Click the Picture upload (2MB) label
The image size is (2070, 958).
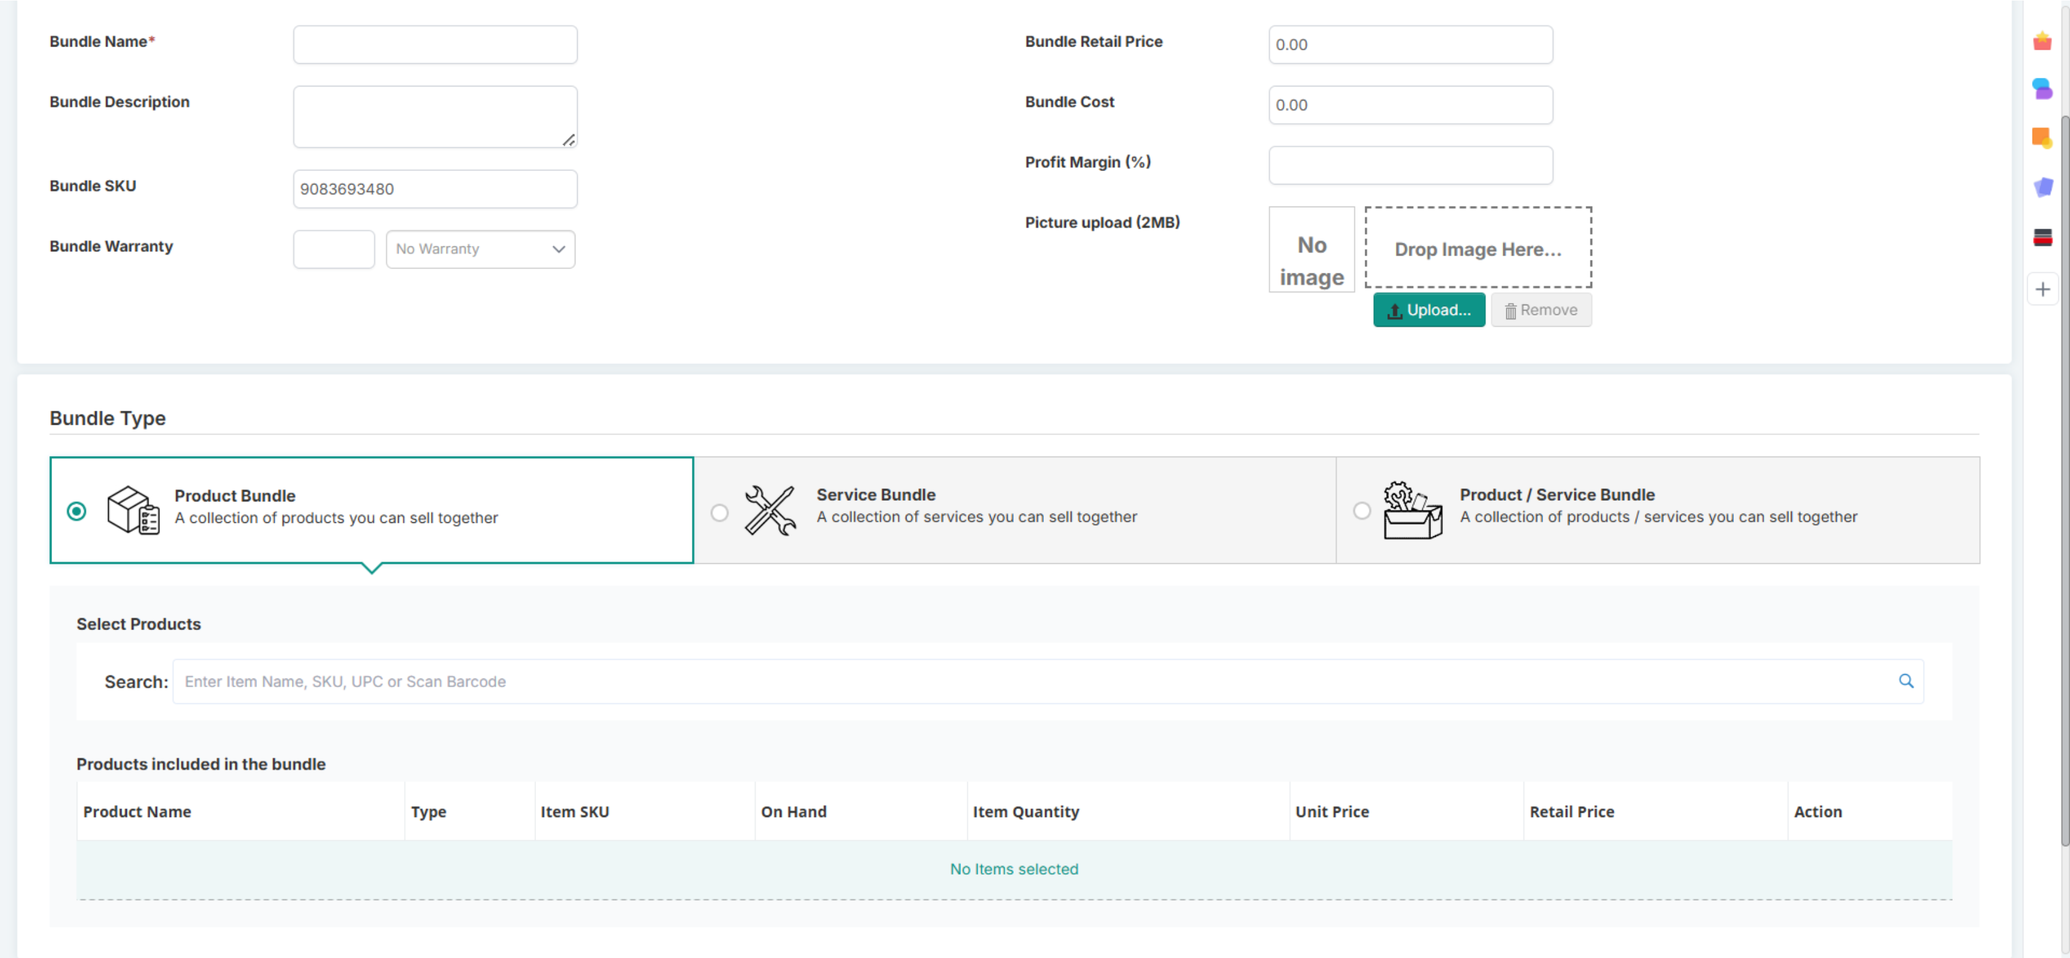(1103, 222)
